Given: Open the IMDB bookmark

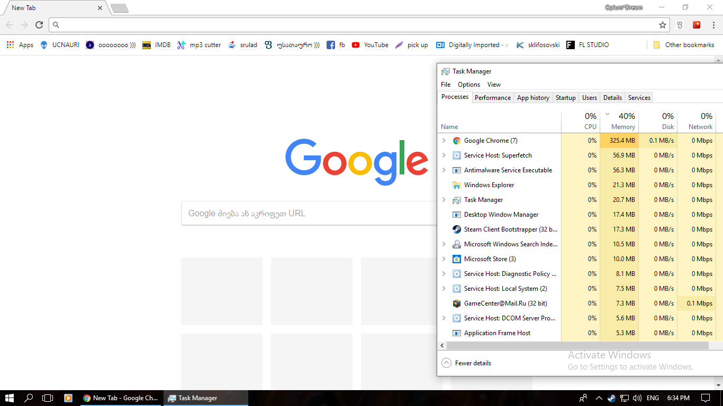Looking at the screenshot, I should tap(156, 45).
